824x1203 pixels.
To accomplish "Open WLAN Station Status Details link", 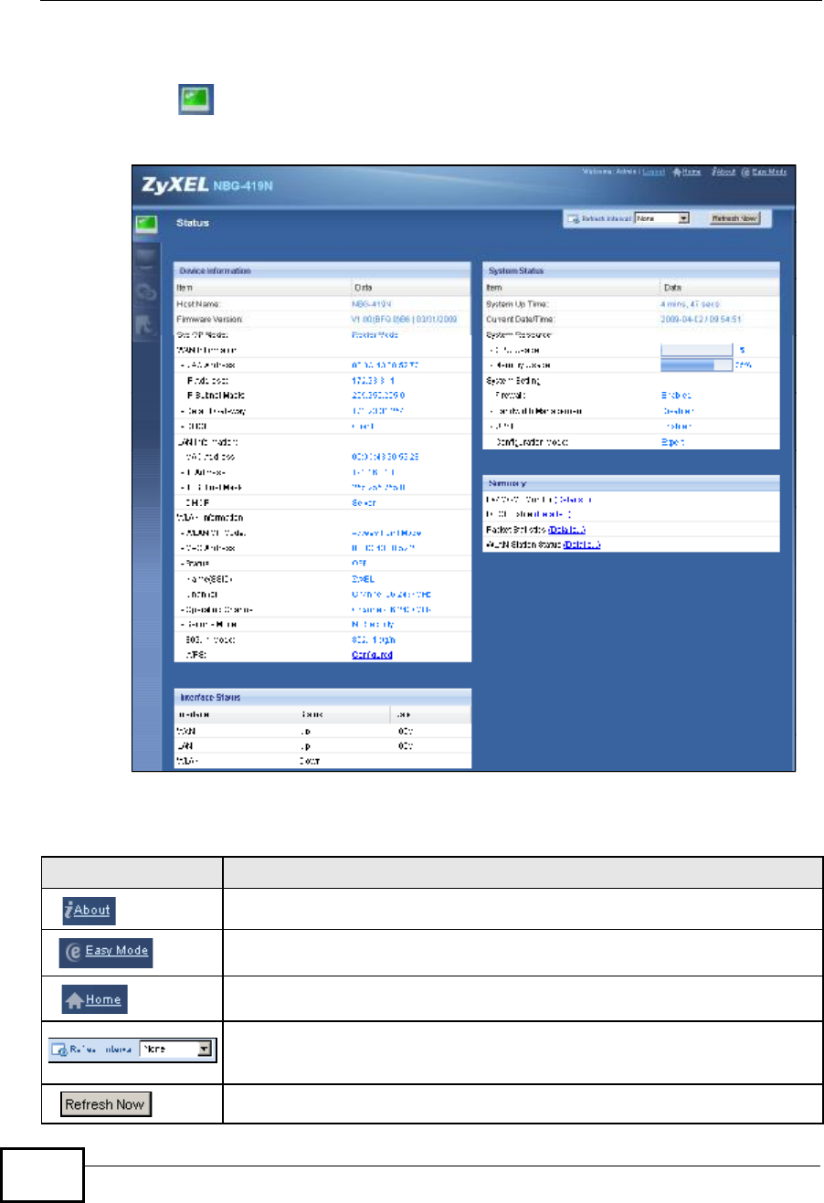I will click(582, 545).
